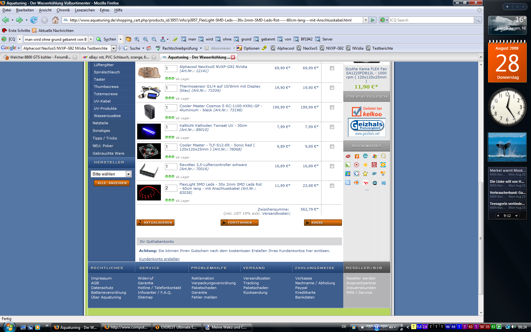Tick remove checkbox for Cooler Master Cosmos S

[x=332, y=107]
